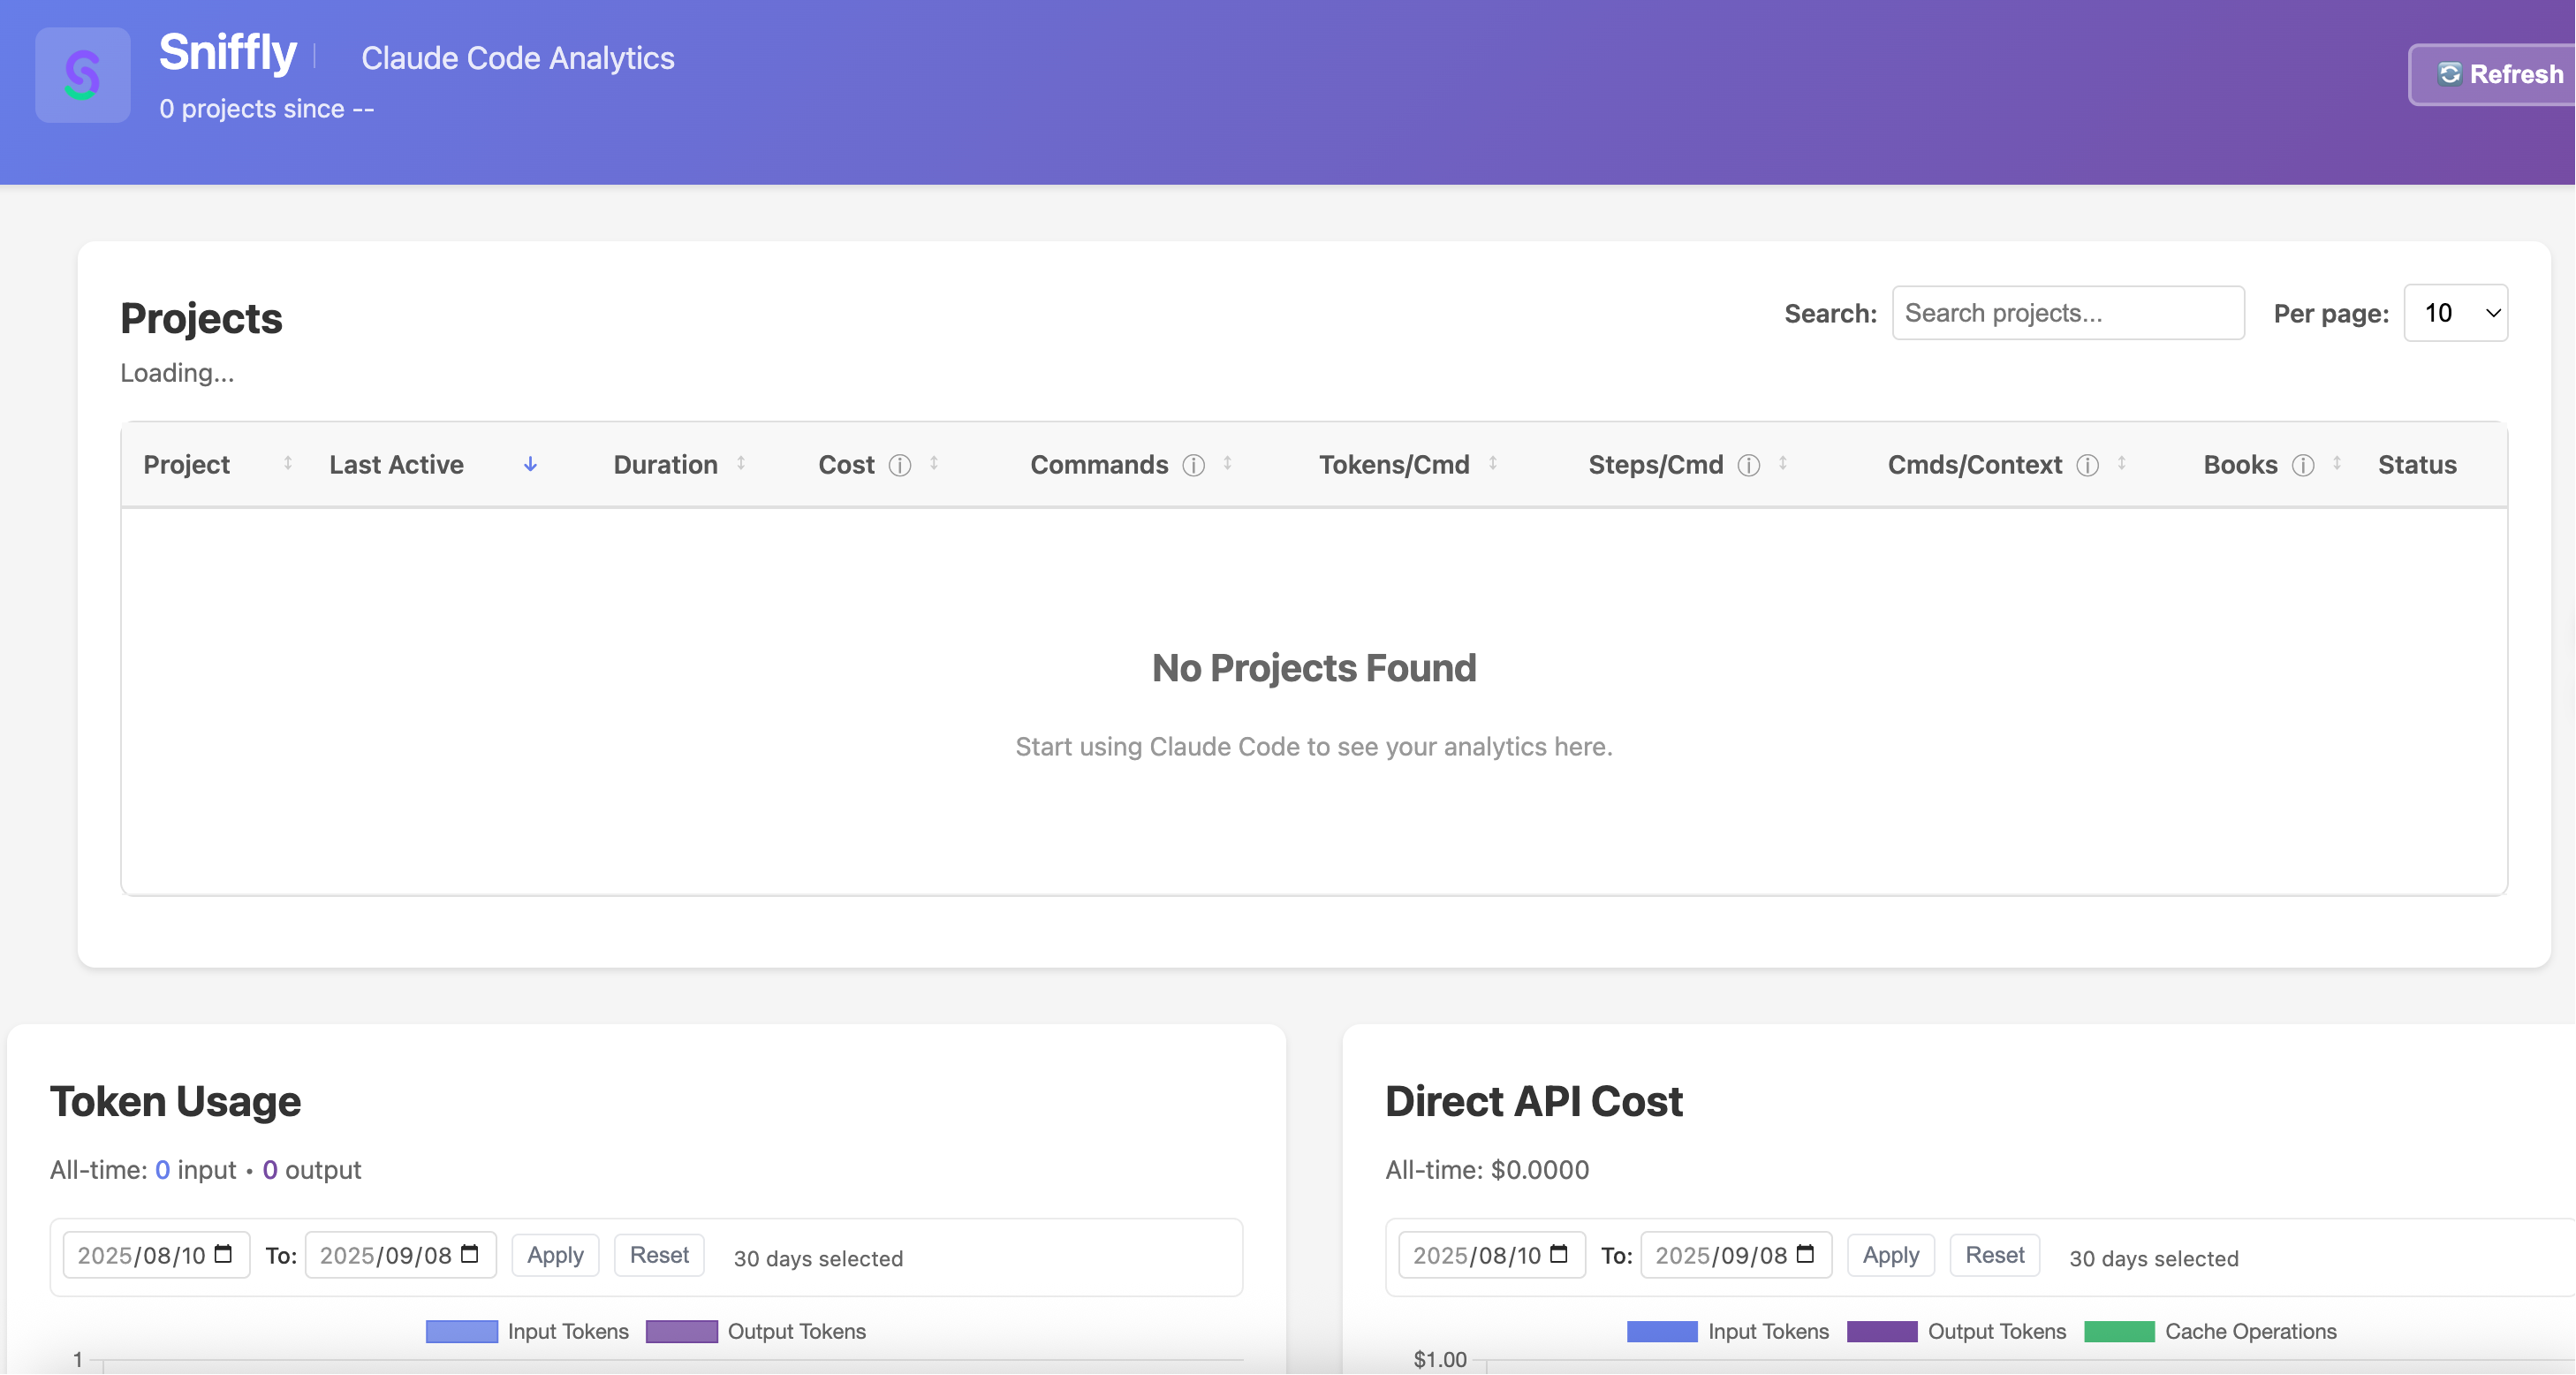Screen dimensions: 2576x1375
Task: Click Direct API Cost start date field
Action: click(1492, 1255)
